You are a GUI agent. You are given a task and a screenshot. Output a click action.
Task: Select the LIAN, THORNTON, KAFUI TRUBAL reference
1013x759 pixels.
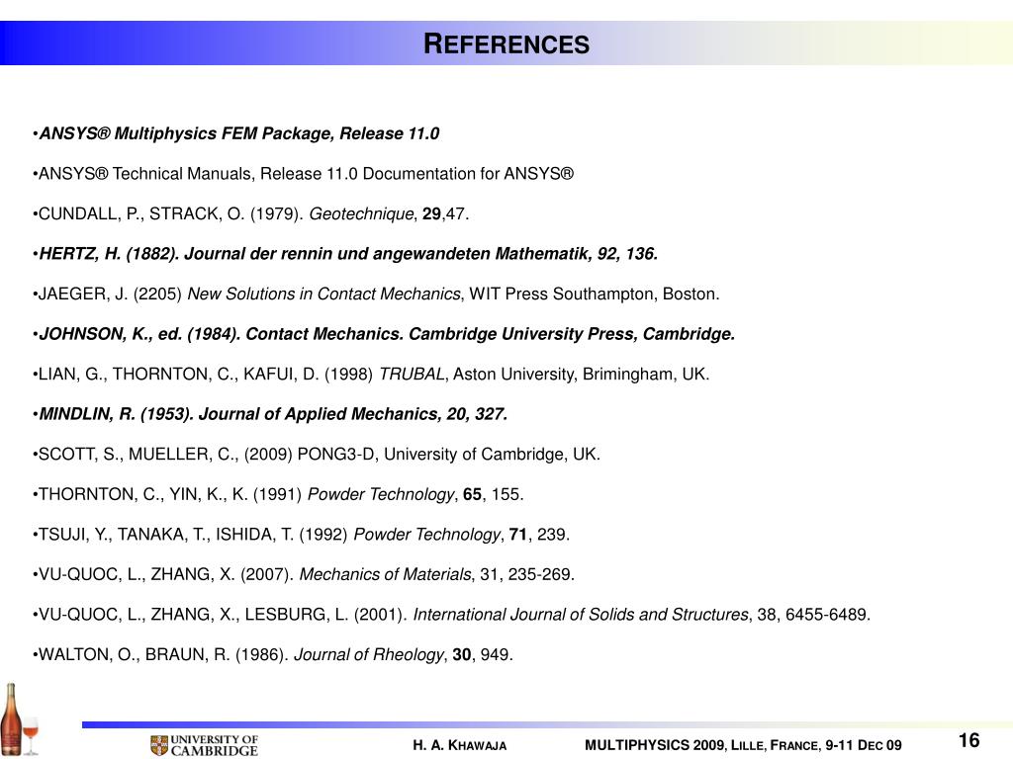coord(371,374)
